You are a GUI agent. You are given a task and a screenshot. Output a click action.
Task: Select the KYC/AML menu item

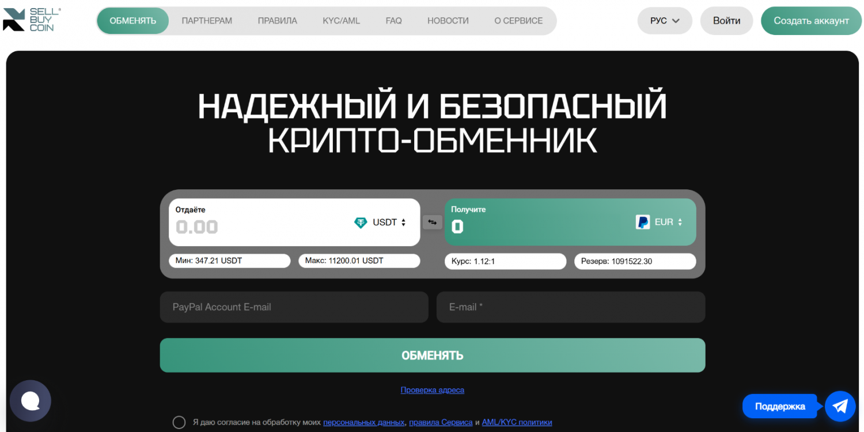tap(341, 21)
